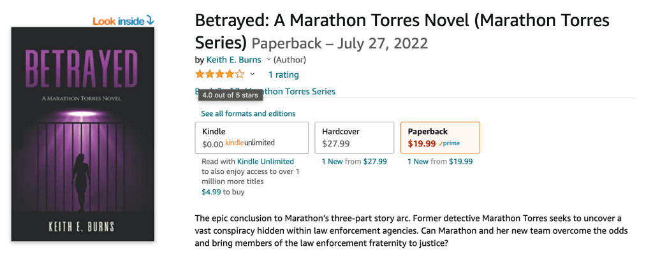The height and width of the screenshot is (256, 653).
Task: Open the 1 rating link
Action: [x=283, y=75]
